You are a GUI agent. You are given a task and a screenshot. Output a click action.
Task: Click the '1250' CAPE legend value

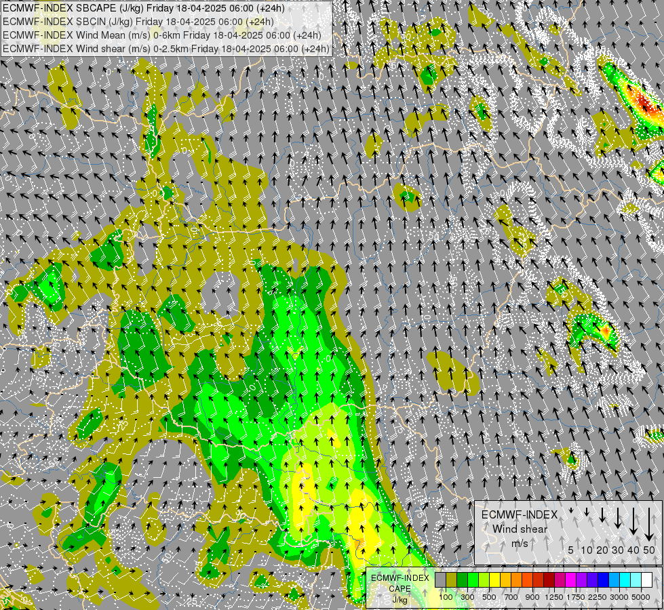click(554, 597)
